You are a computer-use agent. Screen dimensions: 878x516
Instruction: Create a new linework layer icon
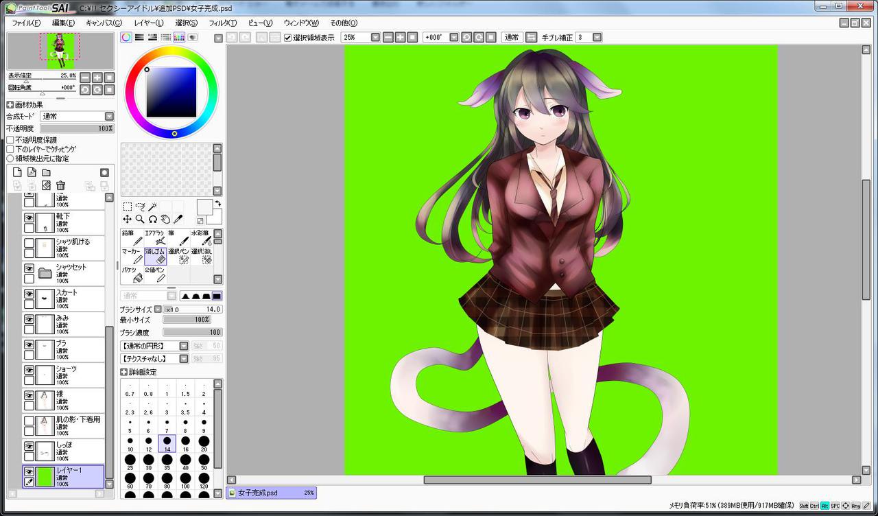click(x=32, y=172)
